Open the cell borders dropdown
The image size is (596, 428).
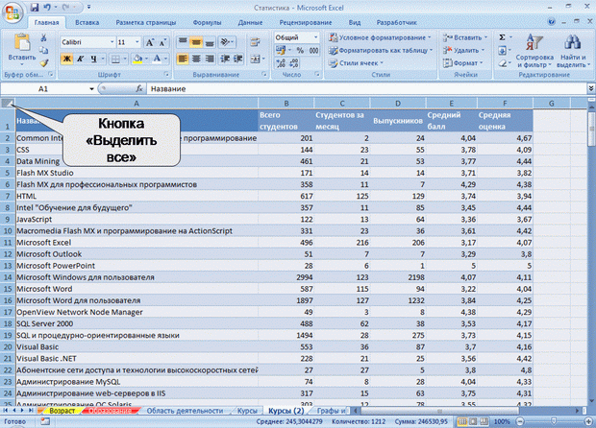point(125,59)
